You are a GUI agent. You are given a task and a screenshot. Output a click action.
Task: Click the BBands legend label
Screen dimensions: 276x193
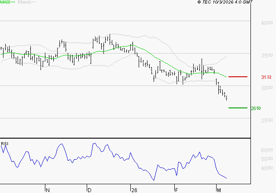pos(24,3)
